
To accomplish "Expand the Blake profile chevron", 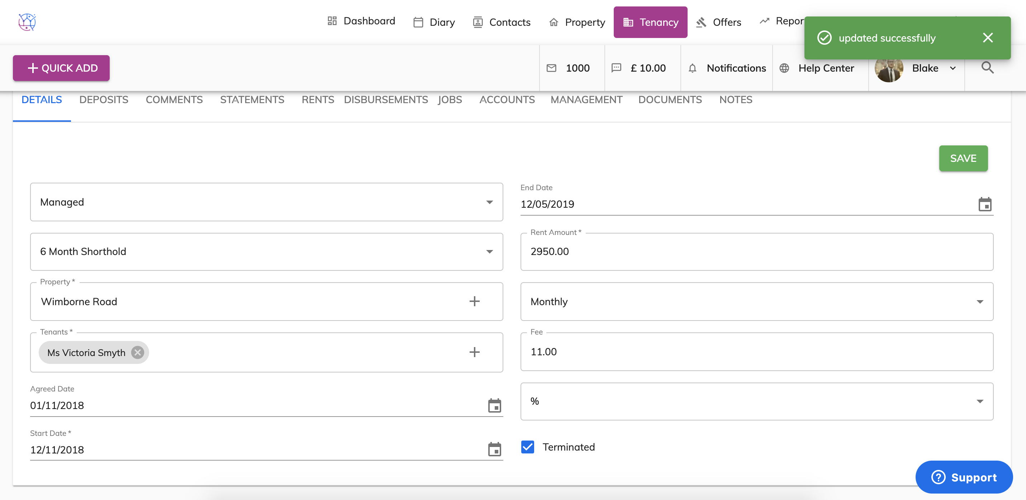I will pos(954,68).
